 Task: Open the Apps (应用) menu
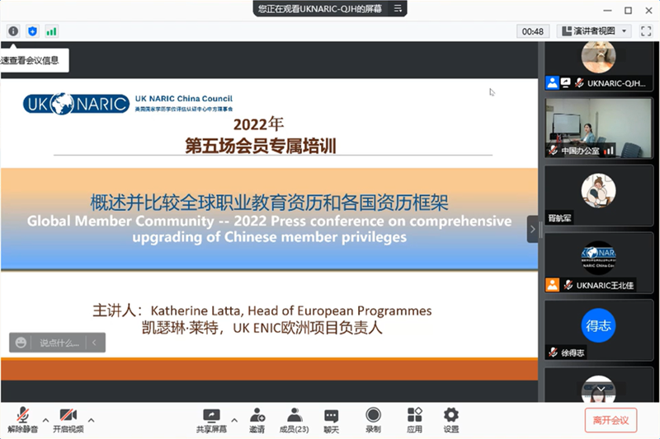[x=414, y=419]
